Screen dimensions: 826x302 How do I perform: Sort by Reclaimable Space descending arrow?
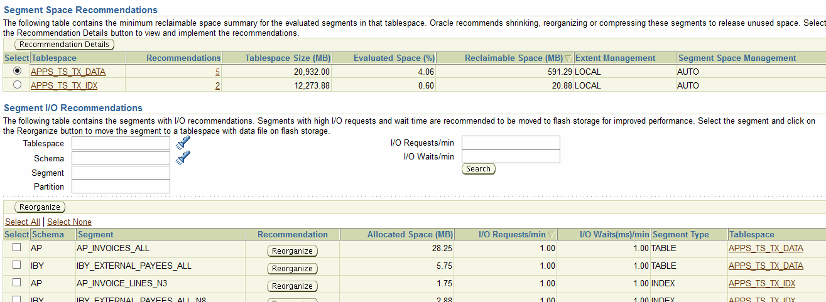click(x=568, y=58)
